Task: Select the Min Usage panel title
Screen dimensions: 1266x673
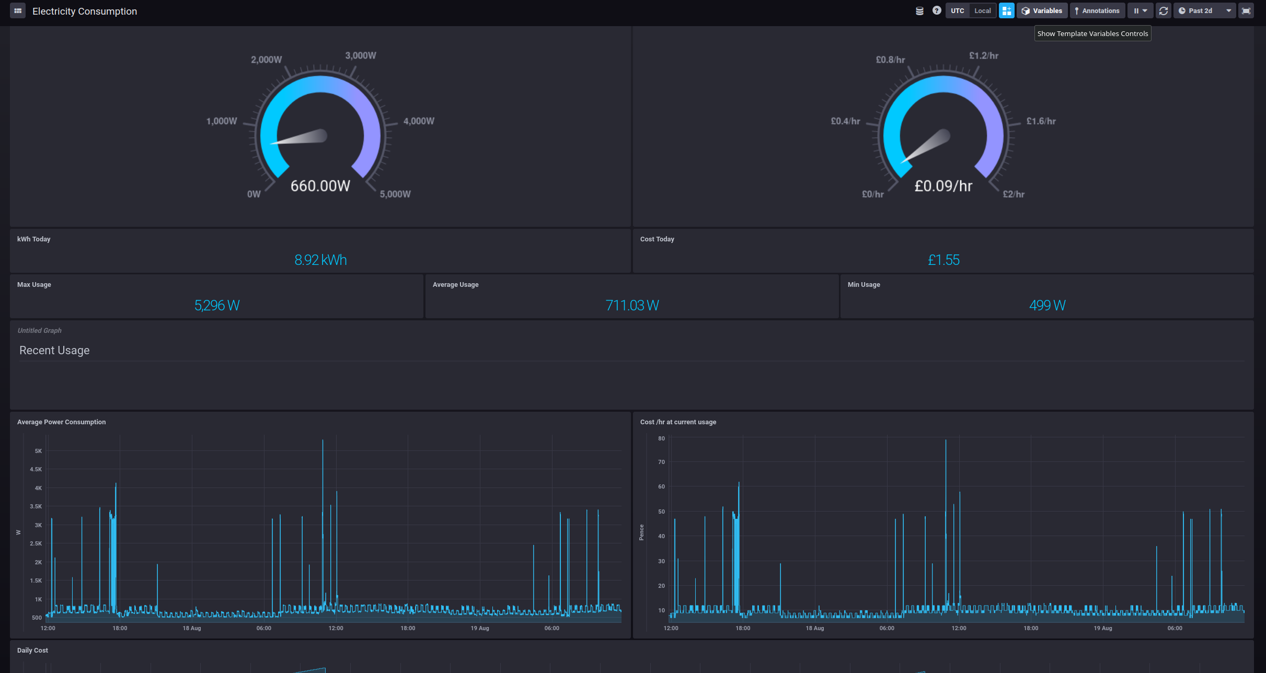Action: click(864, 284)
